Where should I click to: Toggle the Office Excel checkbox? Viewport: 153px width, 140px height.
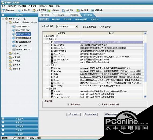(52, 48)
